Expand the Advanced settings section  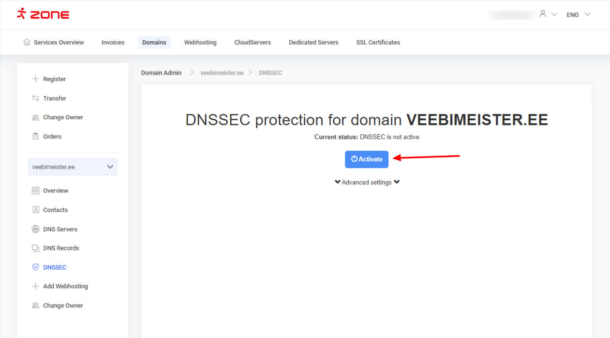(x=367, y=183)
